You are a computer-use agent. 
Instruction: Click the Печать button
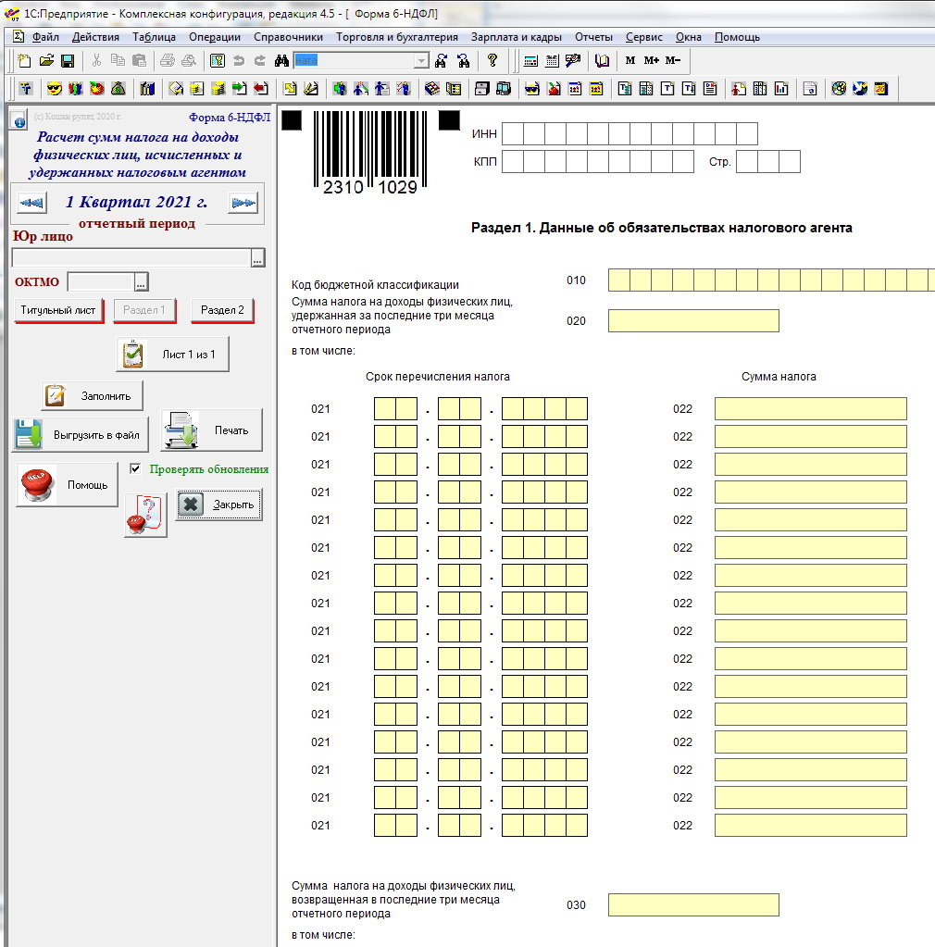point(211,430)
